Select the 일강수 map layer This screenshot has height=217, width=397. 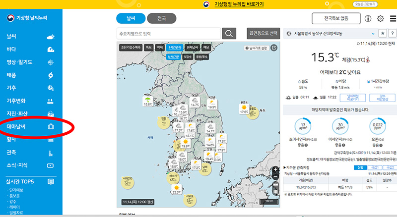[188, 57]
